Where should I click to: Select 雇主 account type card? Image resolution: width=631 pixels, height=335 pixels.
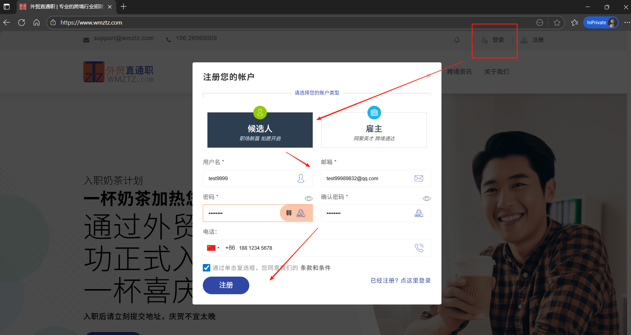pos(374,130)
